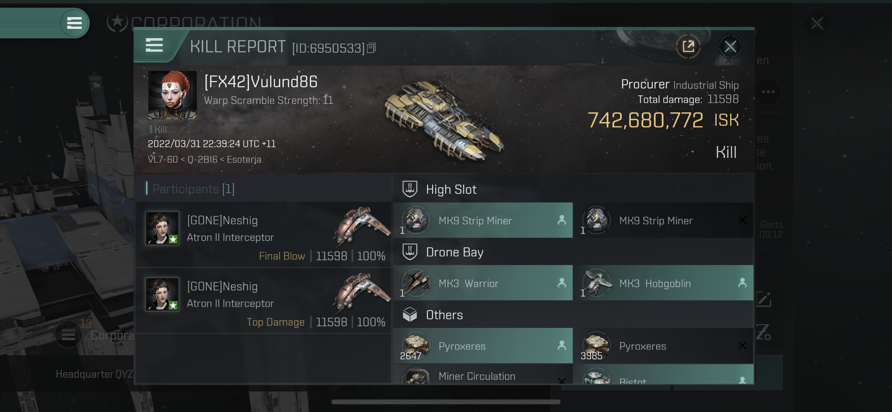Open Neshig Top Damage participant entry

pyautogui.click(x=264, y=301)
